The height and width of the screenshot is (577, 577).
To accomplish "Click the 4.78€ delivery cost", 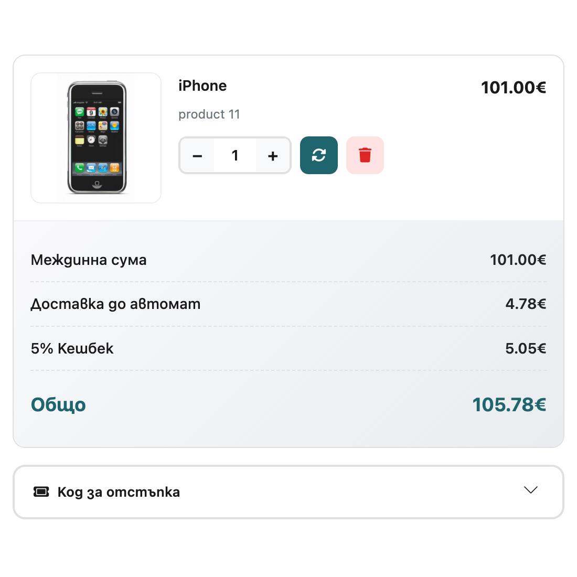I will [x=526, y=304].
